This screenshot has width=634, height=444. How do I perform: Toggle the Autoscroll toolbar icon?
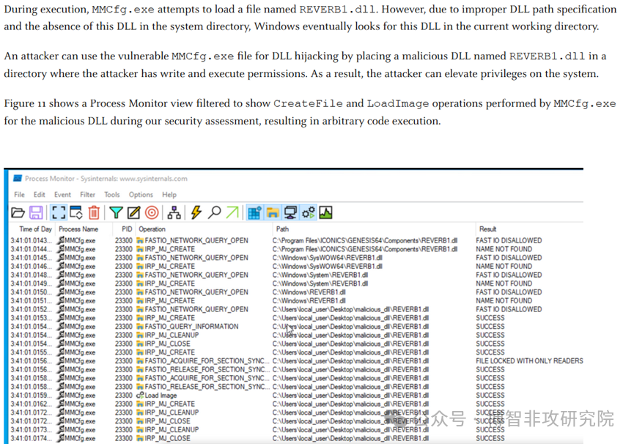76,212
